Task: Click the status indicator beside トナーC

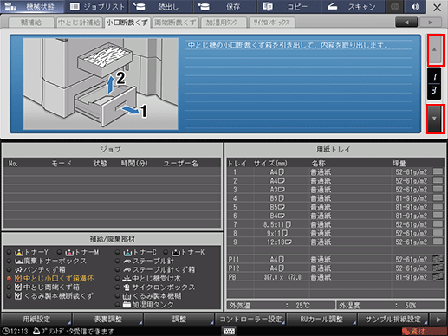Action: pos(117,253)
